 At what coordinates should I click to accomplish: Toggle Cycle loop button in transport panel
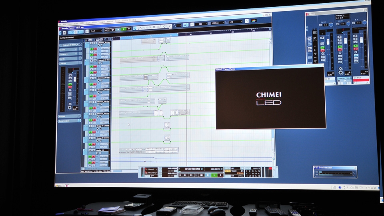tap(201, 175)
